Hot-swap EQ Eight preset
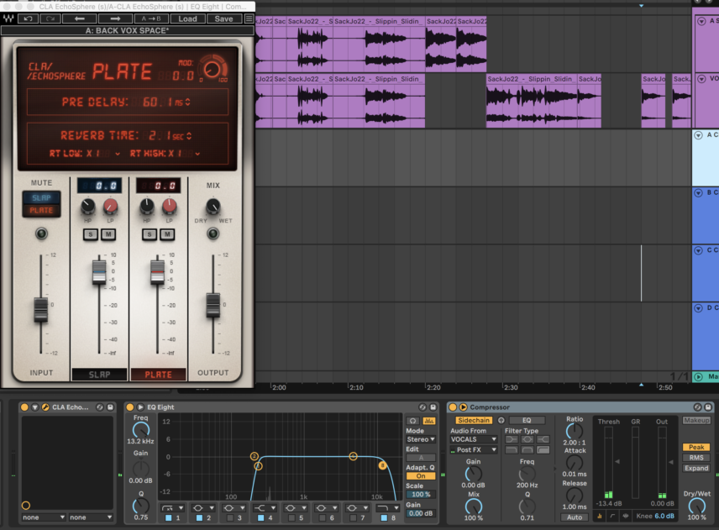719x530 pixels. point(422,407)
